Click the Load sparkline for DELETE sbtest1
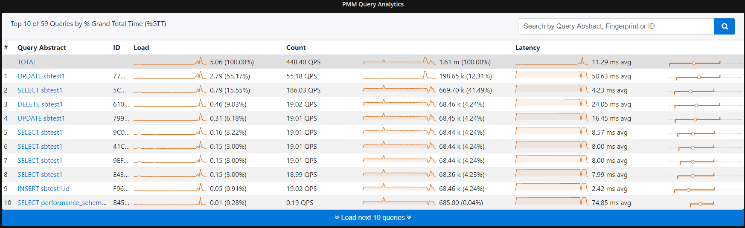This screenshot has width=745, height=228. (x=170, y=104)
